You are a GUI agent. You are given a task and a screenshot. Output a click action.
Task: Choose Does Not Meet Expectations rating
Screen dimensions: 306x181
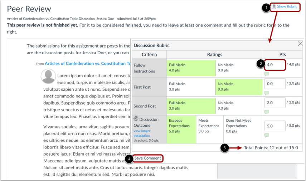pos(243,130)
